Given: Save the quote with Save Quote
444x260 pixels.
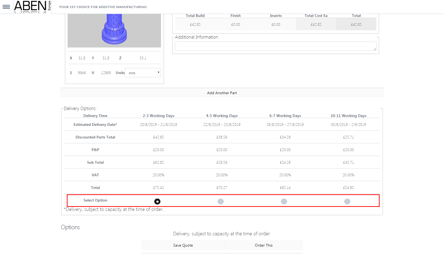Looking at the screenshot, I should click(183, 245).
